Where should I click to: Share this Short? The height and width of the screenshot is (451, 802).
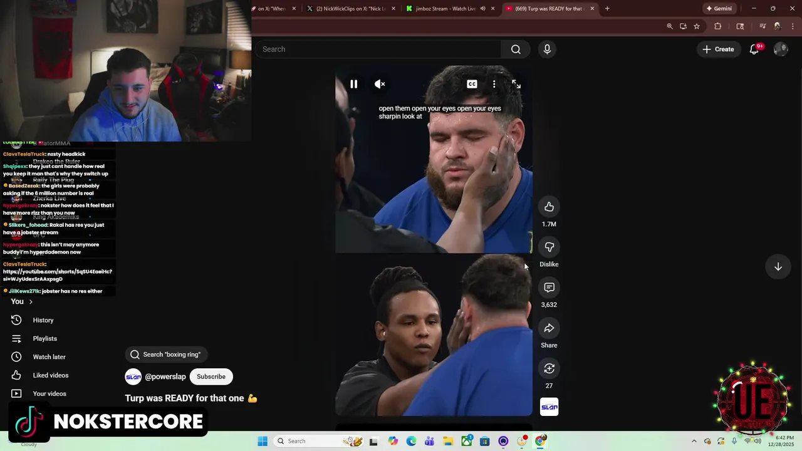(x=549, y=328)
